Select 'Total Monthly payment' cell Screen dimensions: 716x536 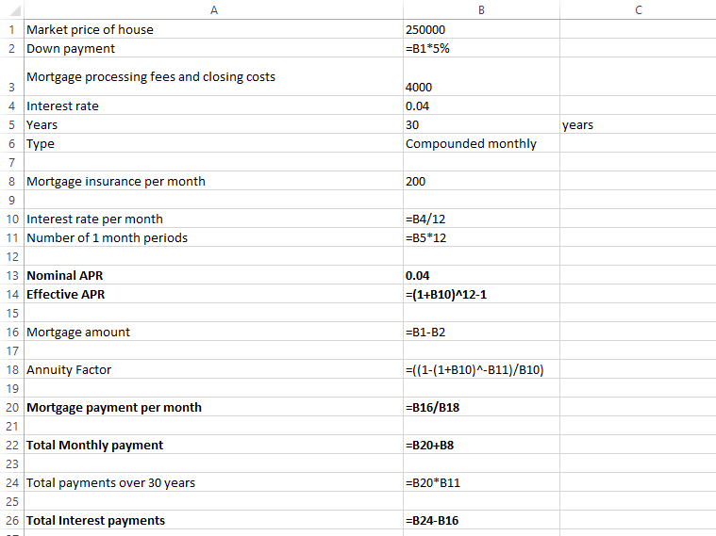coord(214,445)
